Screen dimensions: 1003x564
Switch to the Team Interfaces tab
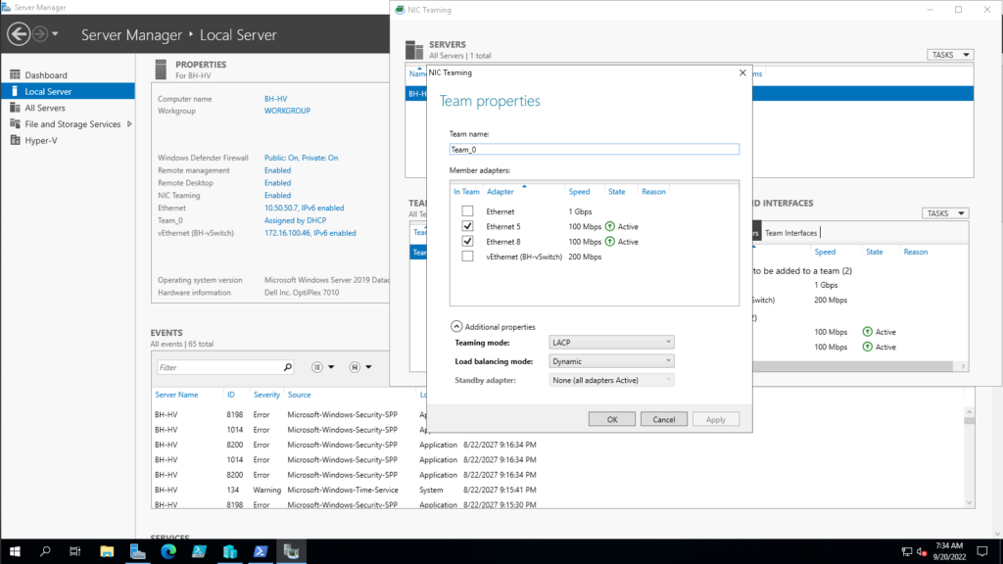(790, 233)
